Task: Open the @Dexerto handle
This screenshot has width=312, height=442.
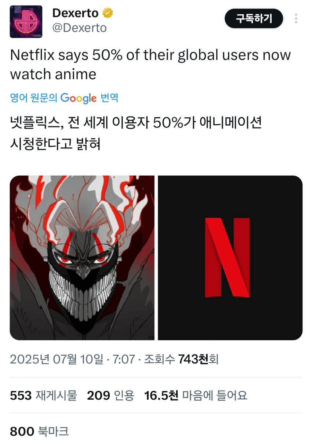Action: coord(79,28)
